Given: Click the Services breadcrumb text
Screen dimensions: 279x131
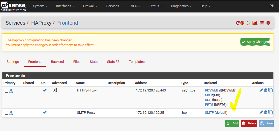Looking at the screenshot, I should coord(15,23).
